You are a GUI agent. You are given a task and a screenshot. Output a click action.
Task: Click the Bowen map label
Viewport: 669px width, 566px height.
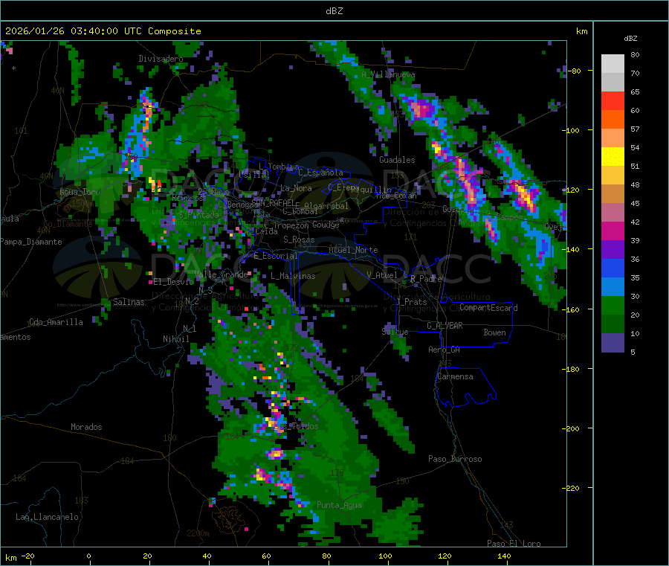point(494,332)
